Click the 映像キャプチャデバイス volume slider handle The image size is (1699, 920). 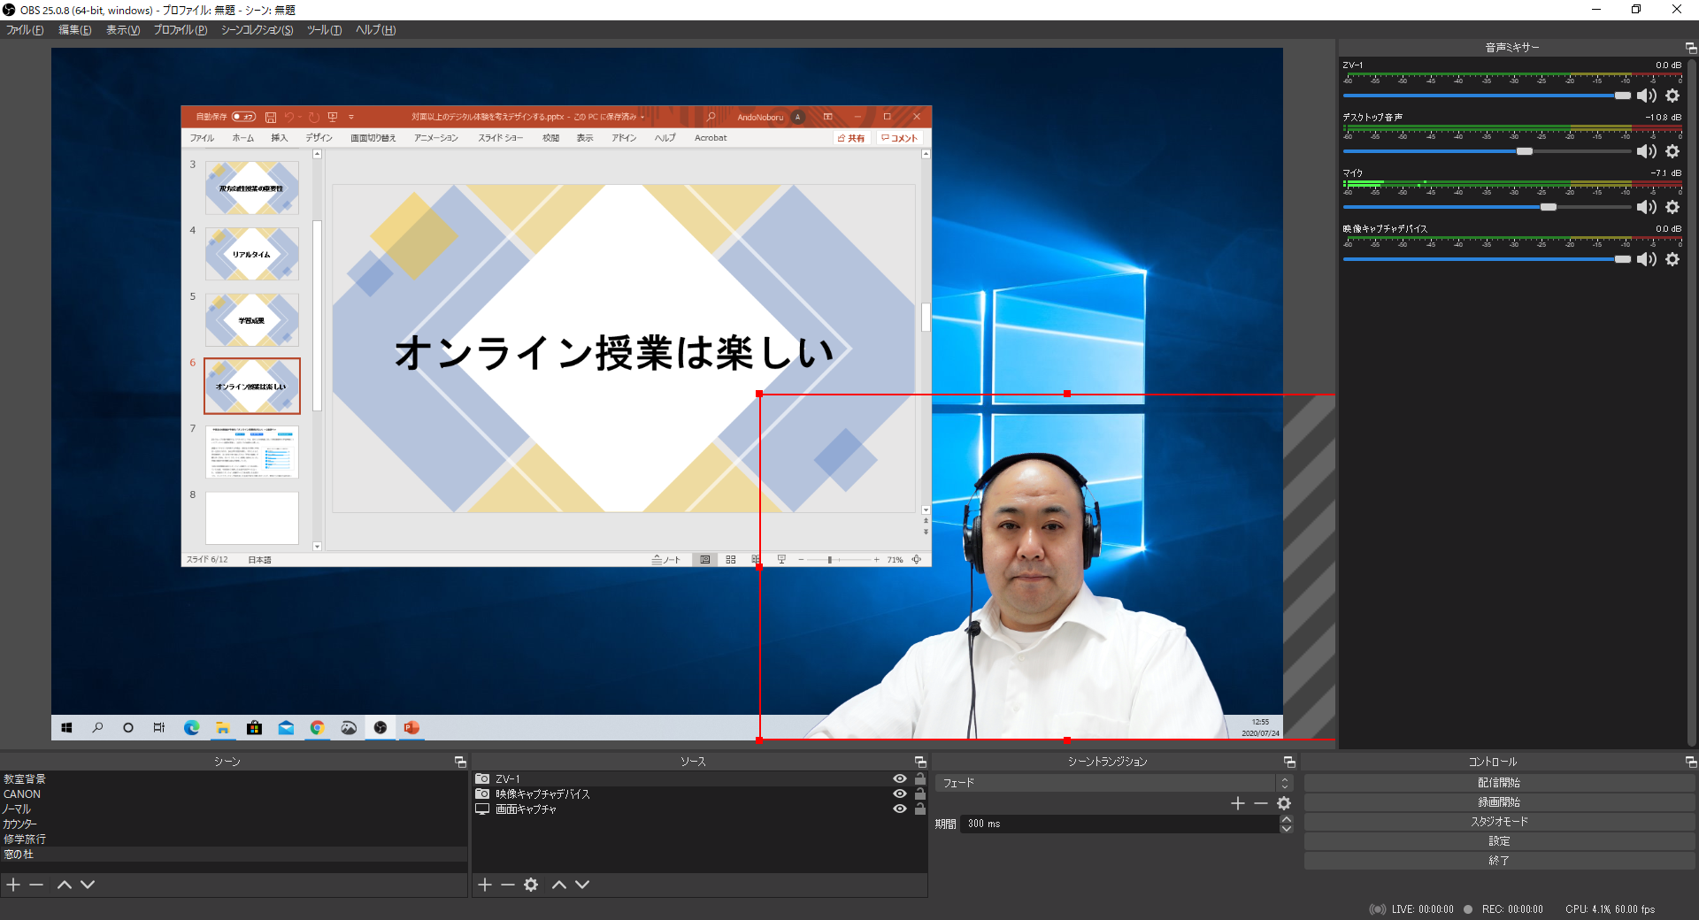(1622, 259)
